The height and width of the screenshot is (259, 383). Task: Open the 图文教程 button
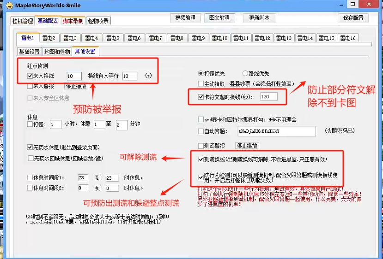tap(219, 18)
